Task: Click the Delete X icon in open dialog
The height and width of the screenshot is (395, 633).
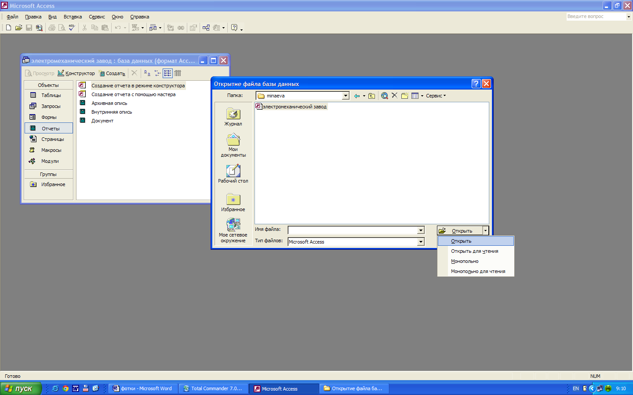Action: [x=394, y=95]
